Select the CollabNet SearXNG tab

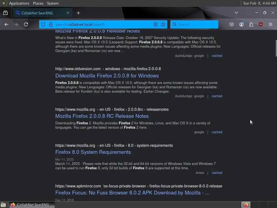[42, 13]
